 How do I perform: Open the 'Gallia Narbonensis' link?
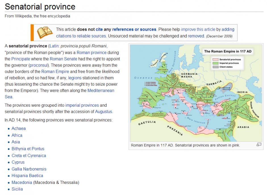[x=29, y=169]
